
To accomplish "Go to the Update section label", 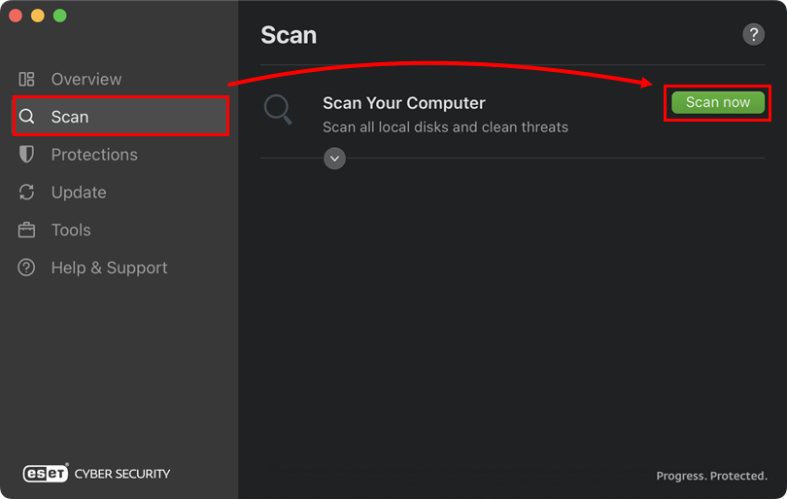I will pyautogui.click(x=79, y=193).
